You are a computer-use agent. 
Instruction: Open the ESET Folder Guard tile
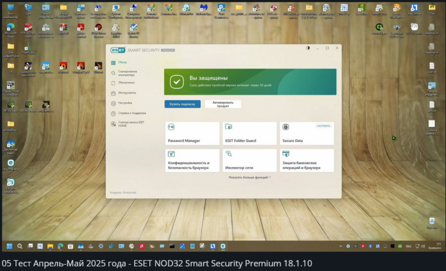tap(249, 134)
